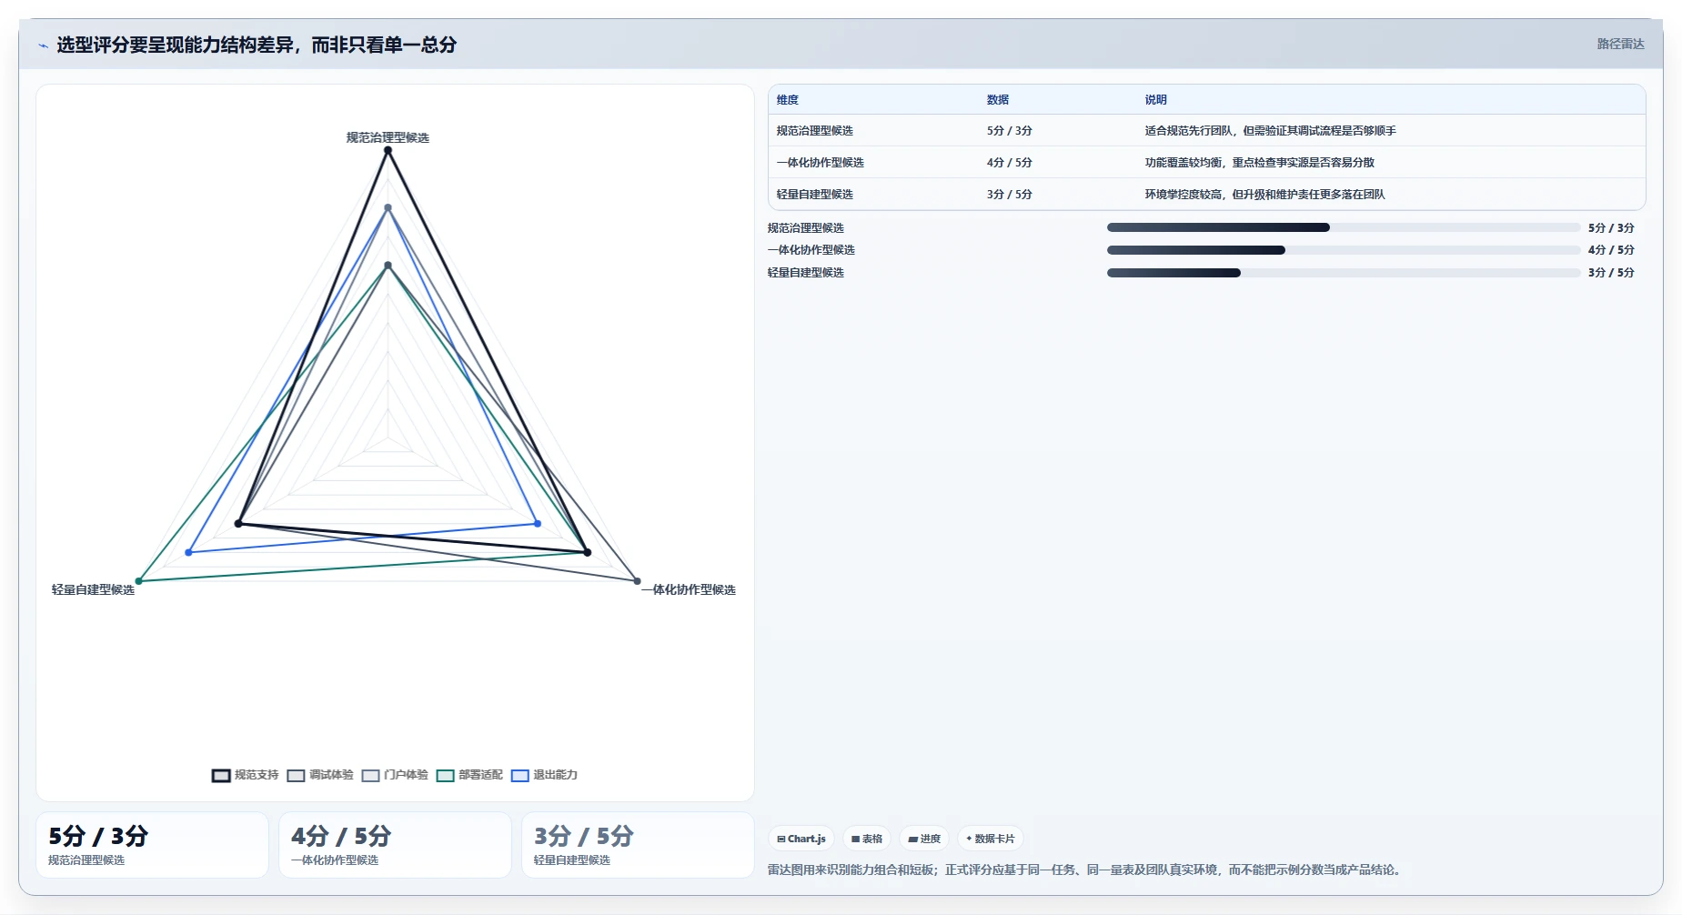This screenshot has width=1682, height=915.
Task: Click the 规范治理型候选 axis label on the radar
Action: click(388, 138)
